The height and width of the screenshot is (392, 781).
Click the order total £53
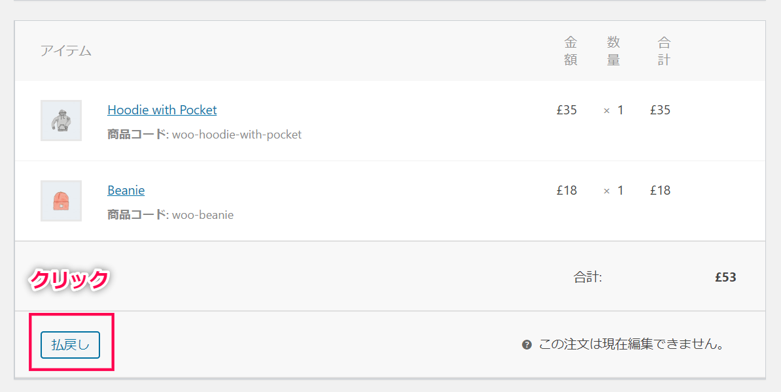tap(725, 277)
